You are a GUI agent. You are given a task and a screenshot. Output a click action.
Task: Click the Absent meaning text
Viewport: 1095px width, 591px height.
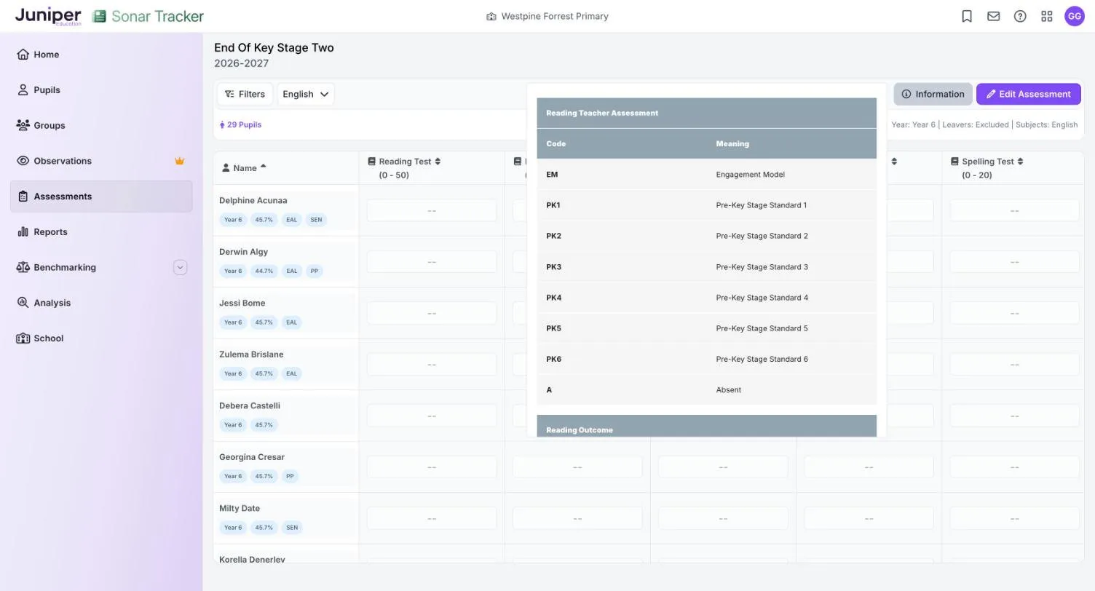pos(729,390)
